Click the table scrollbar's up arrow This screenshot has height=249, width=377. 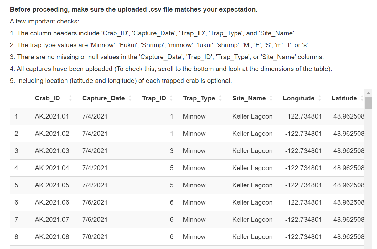click(x=368, y=93)
